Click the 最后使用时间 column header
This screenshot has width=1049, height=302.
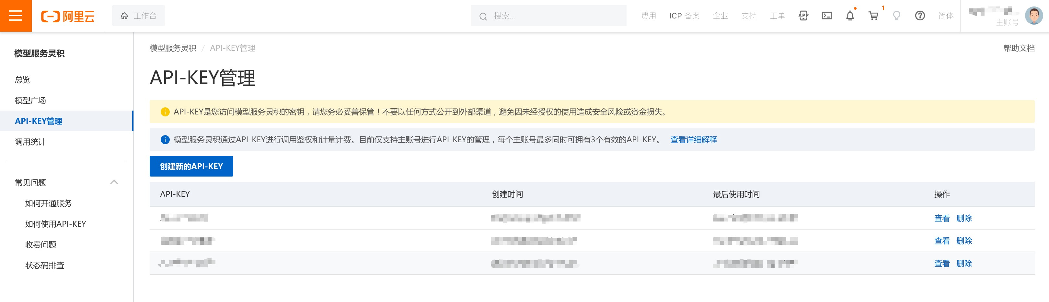(736, 194)
